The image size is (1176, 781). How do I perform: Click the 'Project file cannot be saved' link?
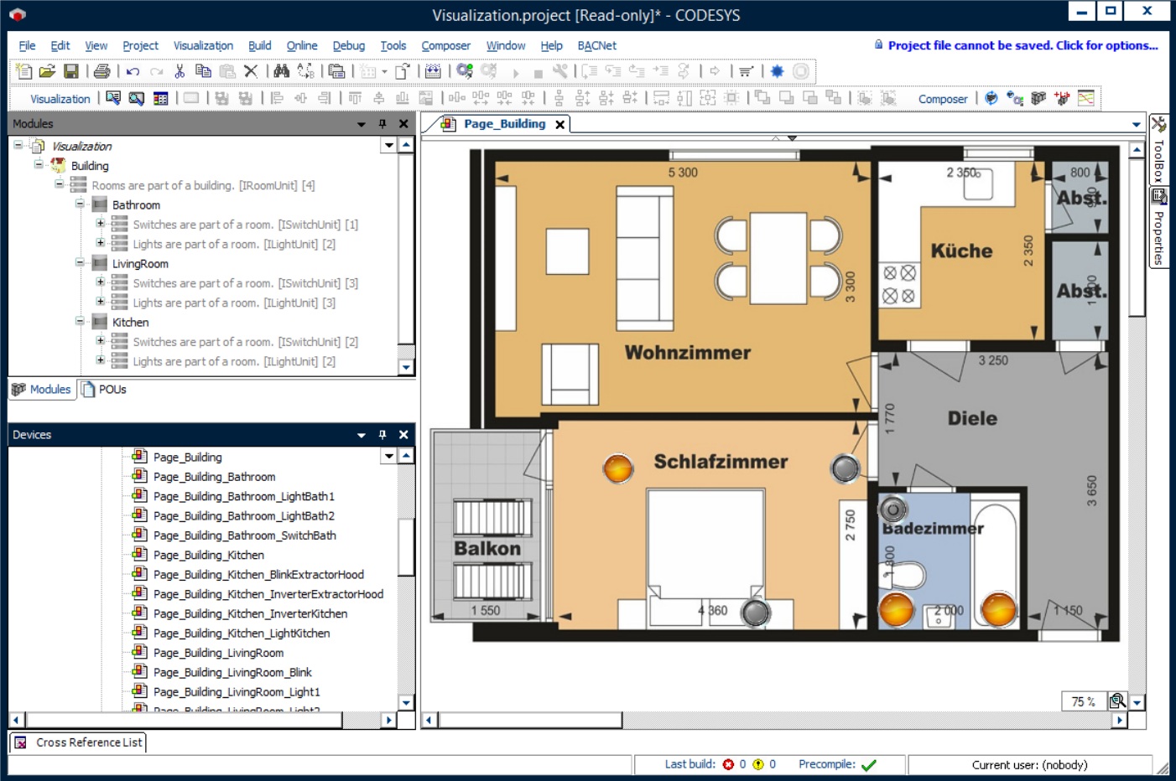(x=1022, y=46)
